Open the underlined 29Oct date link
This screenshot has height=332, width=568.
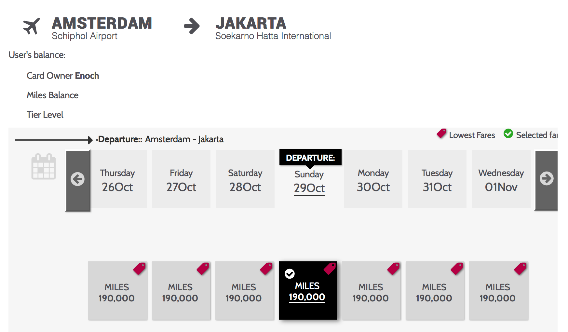pyautogui.click(x=309, y=188)
